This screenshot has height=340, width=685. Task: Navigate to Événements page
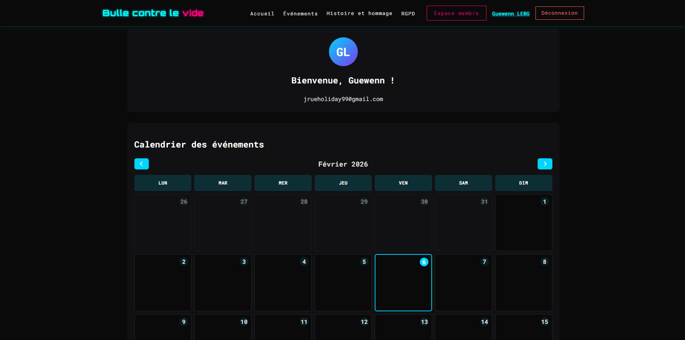tap(300, 14)
